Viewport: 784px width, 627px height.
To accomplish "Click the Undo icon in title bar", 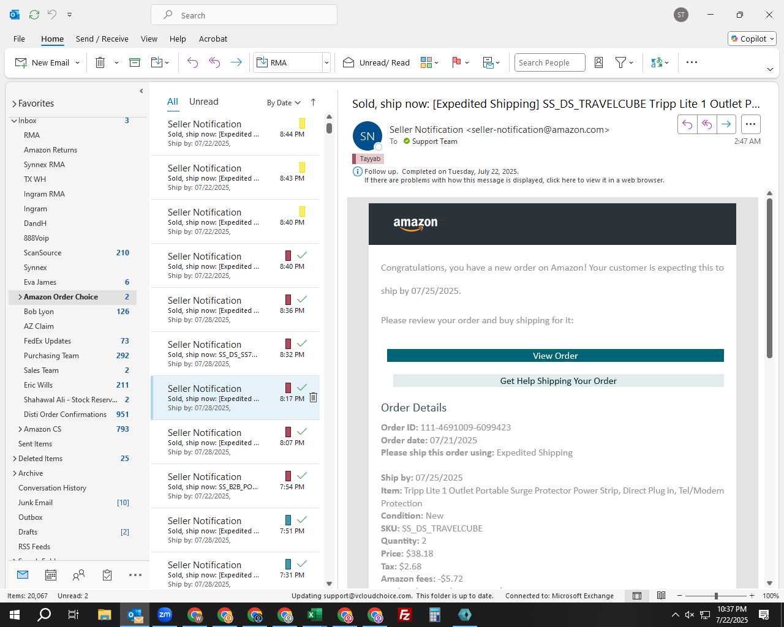I will 52,15.
